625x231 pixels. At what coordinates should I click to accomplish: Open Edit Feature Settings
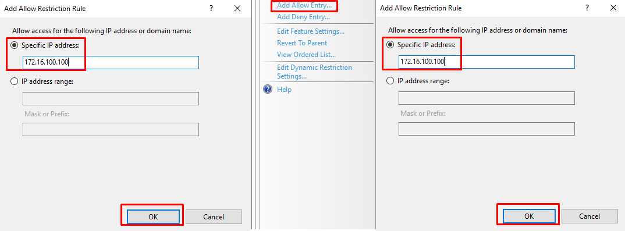(311, 31)
